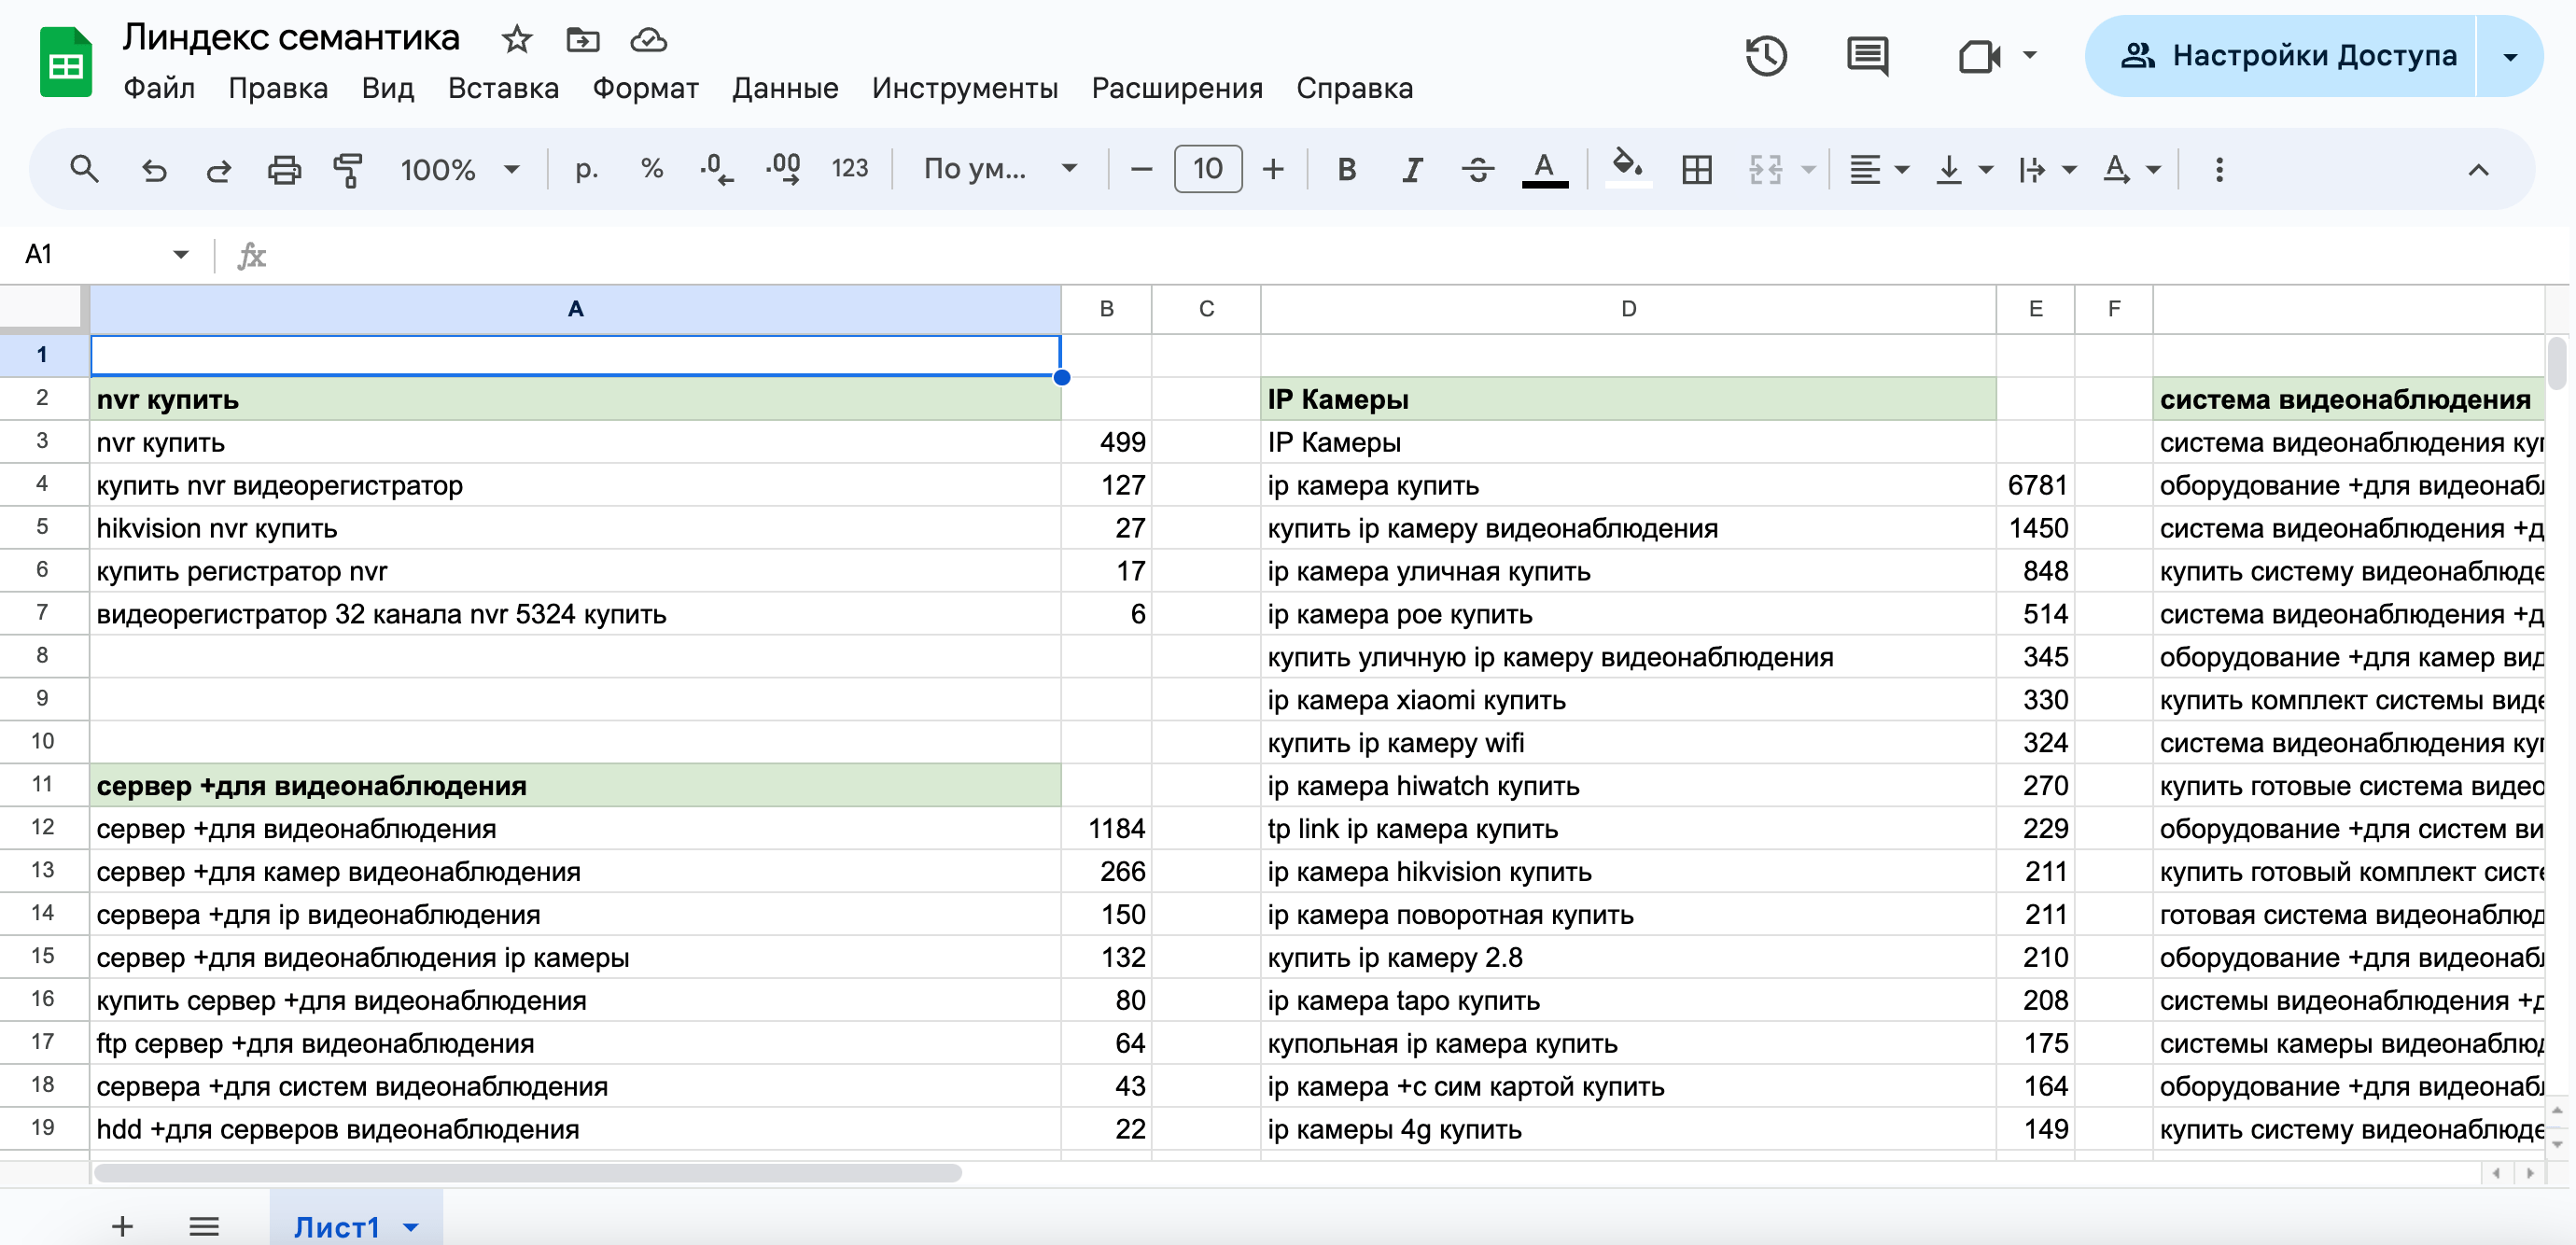Increase decimal places

(x=783, y=169)
